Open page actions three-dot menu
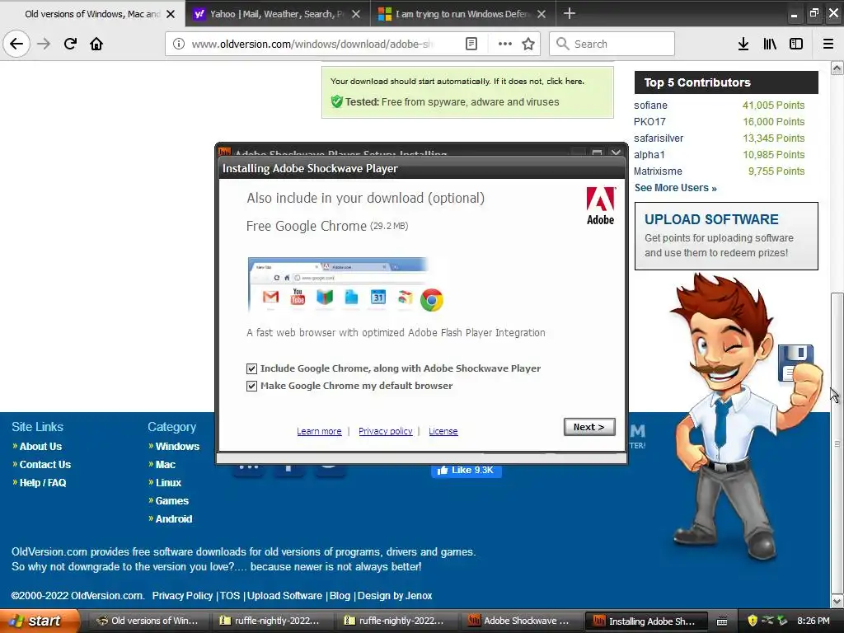This screenshot has height=633, width=844. point(505,44)
